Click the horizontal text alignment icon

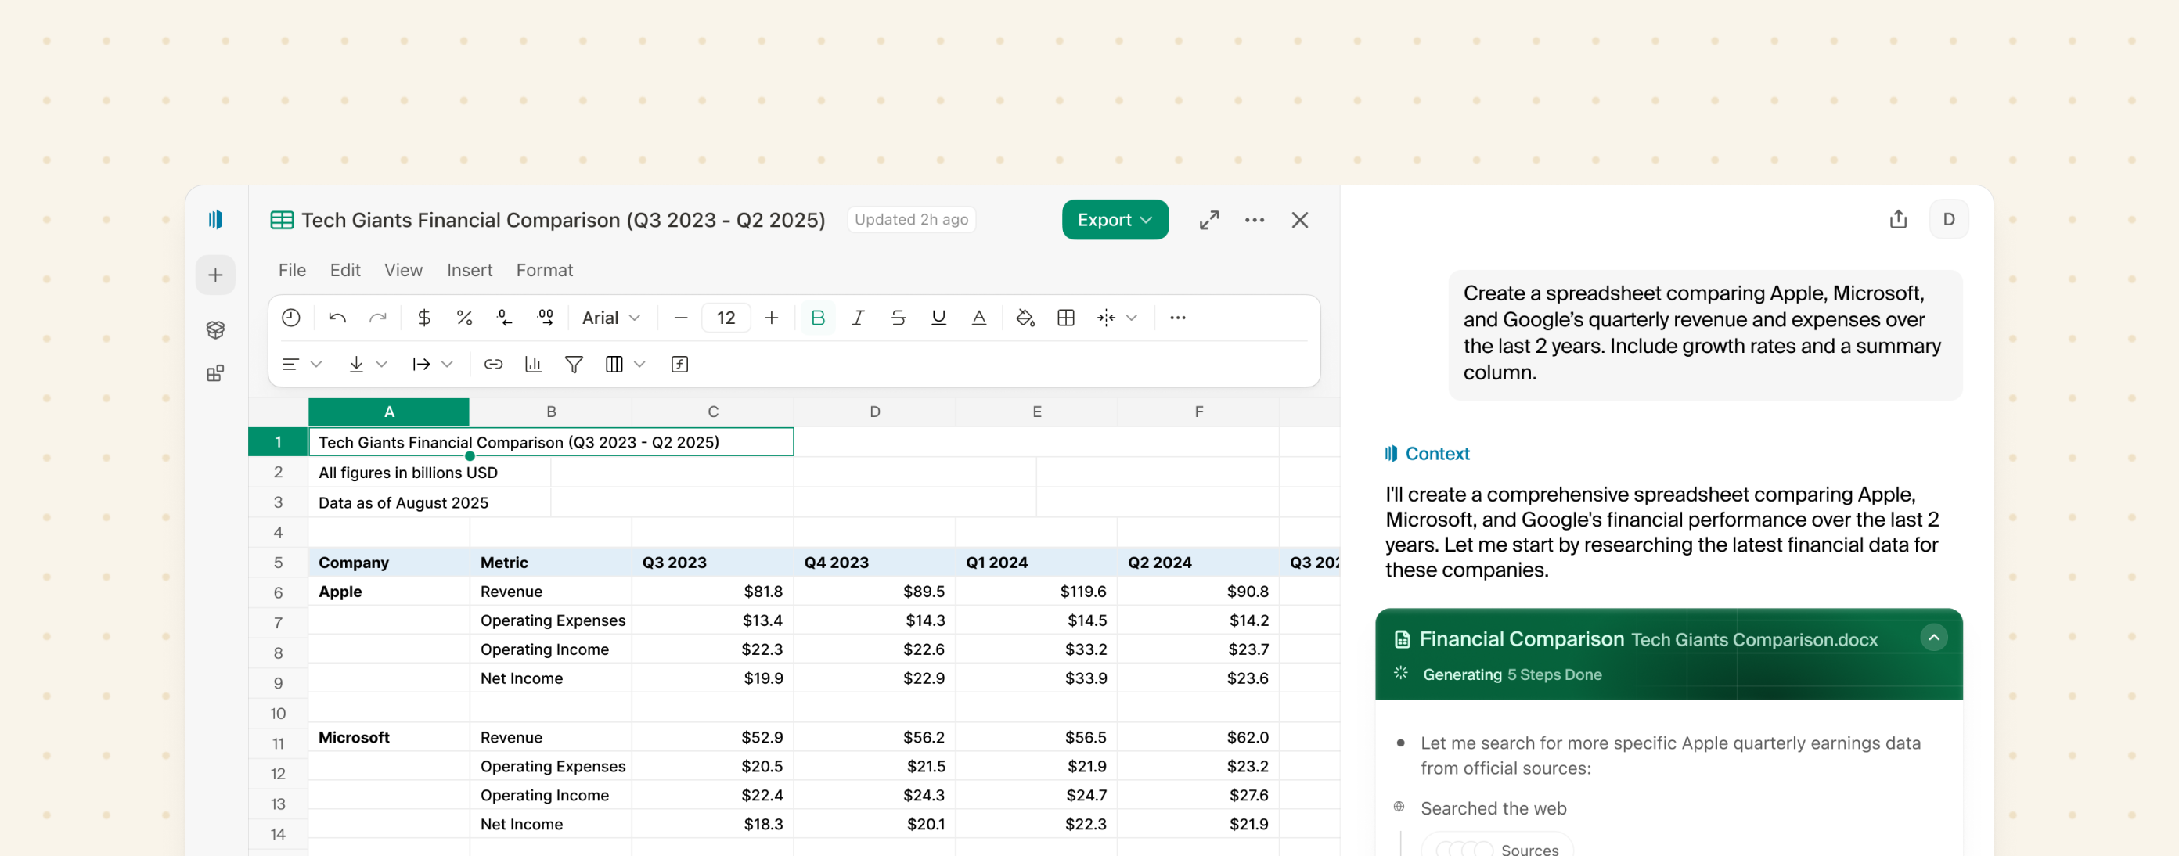tap(290, 365)
